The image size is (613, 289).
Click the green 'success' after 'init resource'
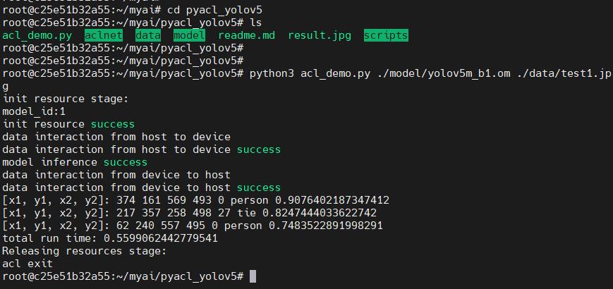[112, 124]
